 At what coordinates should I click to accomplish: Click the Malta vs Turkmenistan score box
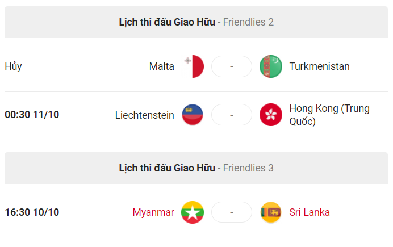pos(232,66)
